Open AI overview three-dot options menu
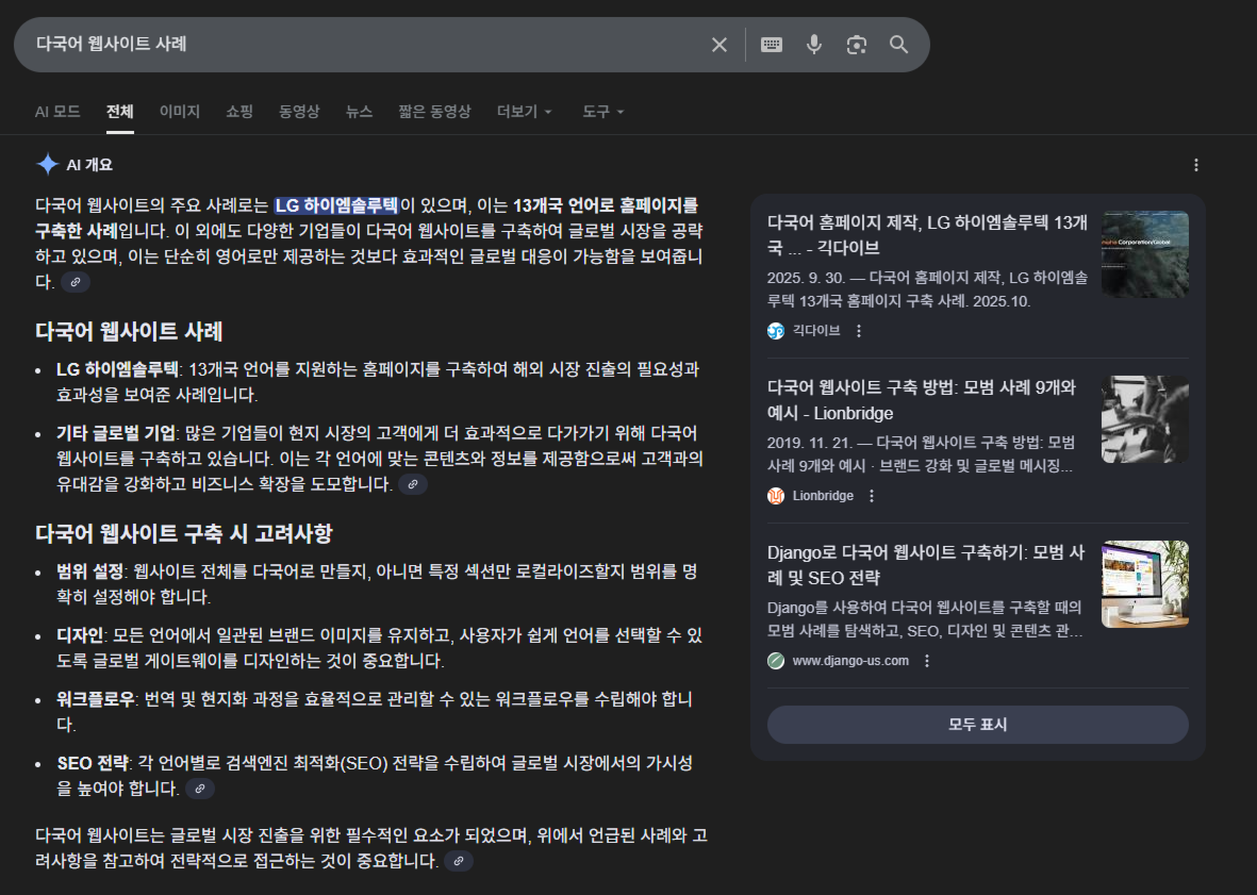 coord(1196,165)
